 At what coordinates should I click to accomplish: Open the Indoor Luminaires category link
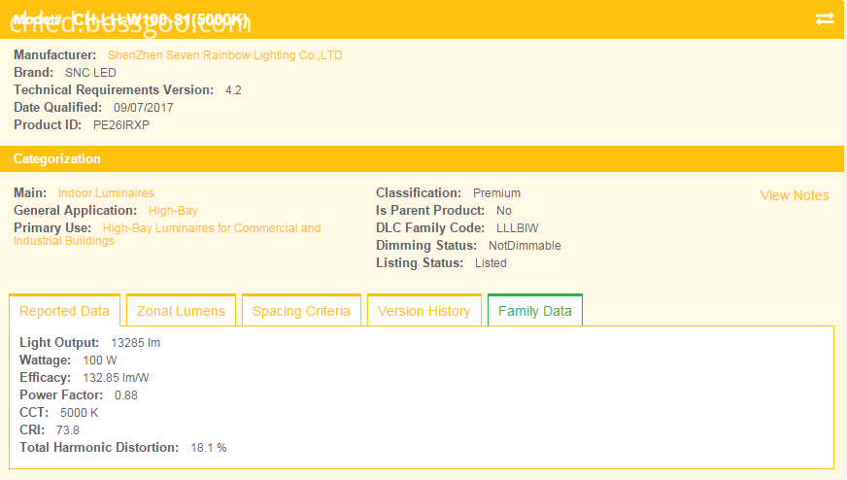click(106, 193)
